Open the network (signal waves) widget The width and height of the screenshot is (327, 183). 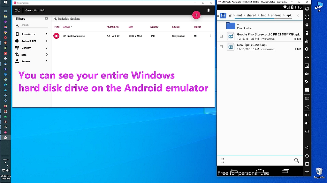coord(307,82)
